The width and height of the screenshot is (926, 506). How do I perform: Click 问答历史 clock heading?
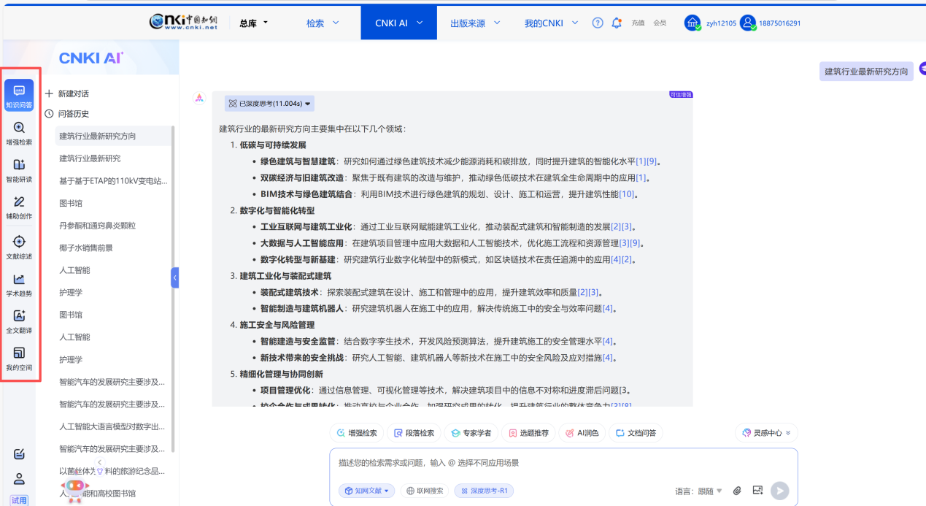[x=67, y=113]
